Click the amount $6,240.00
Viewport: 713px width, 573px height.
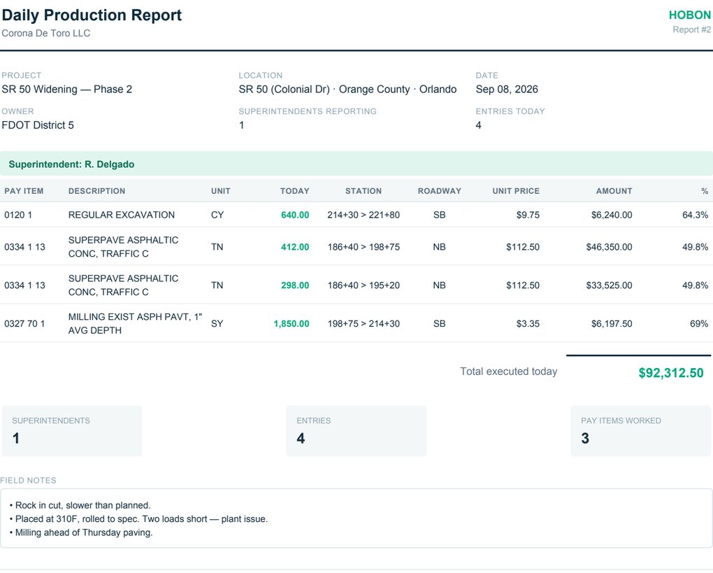pyautogui.click(x=612, y=215)
